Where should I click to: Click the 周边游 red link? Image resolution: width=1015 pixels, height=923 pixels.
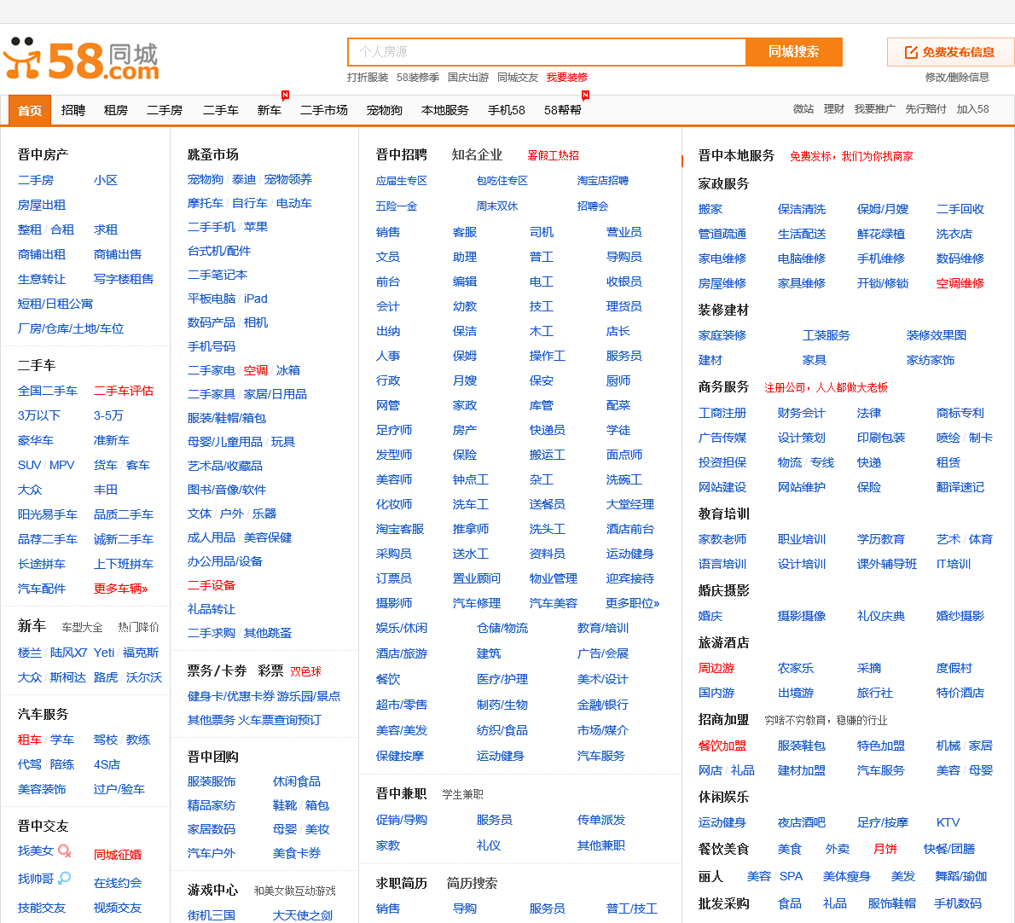tap(716, 668)
